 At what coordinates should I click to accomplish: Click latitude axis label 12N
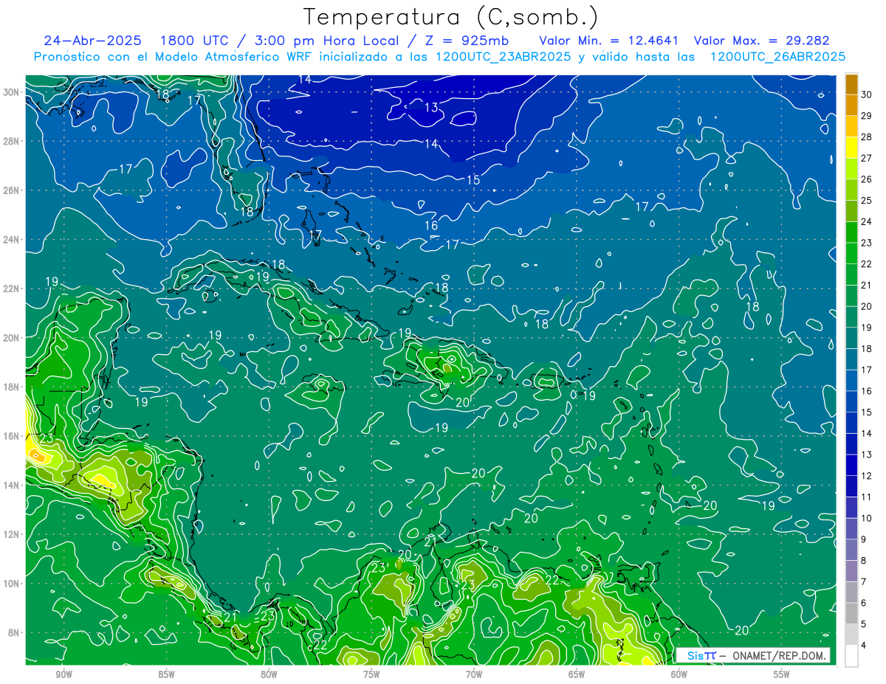pyautogui.click(x=10, y=534)
